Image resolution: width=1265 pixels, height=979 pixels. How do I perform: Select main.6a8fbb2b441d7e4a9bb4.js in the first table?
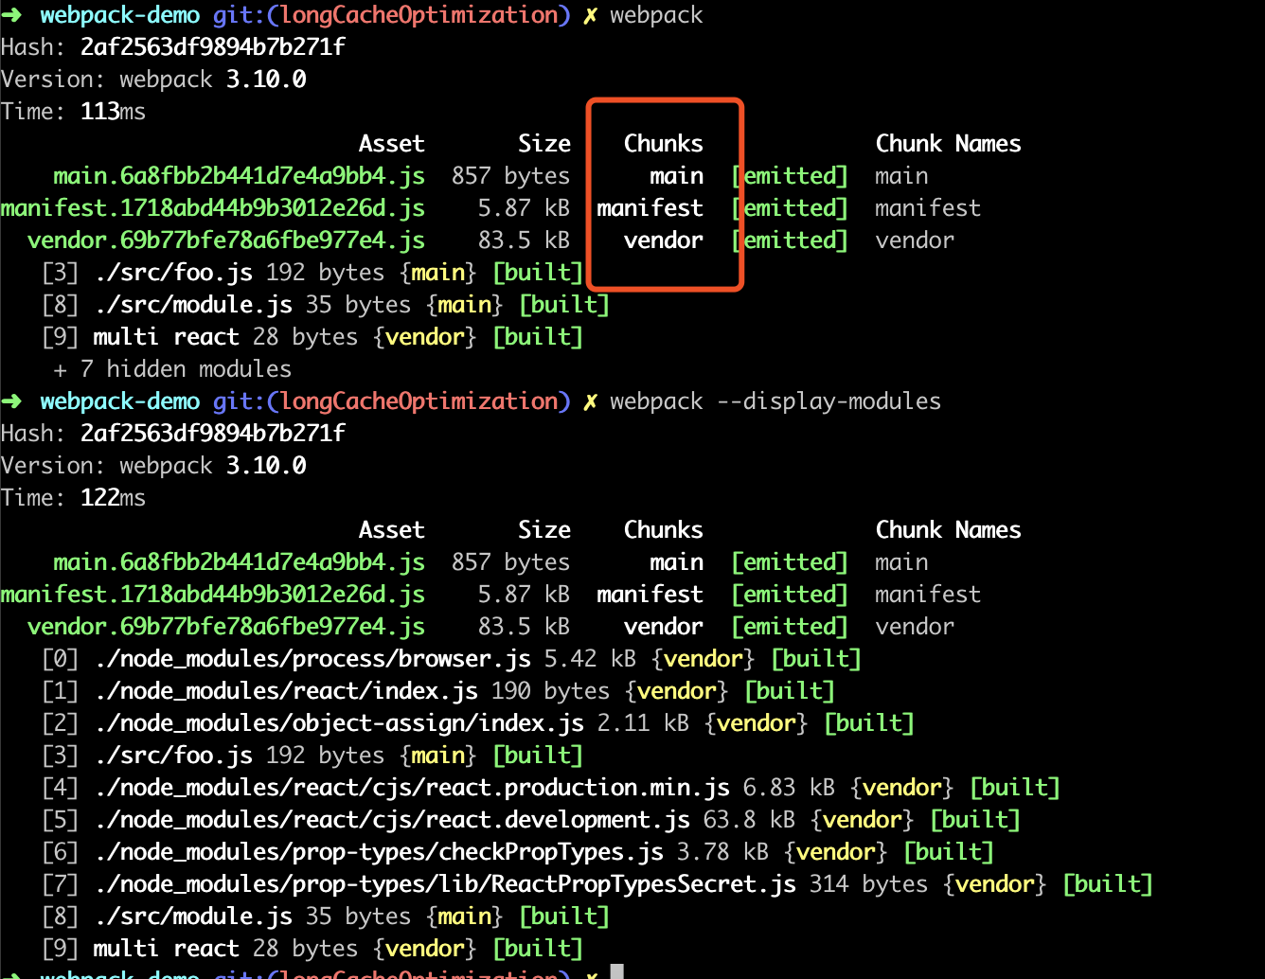point(239,176)
